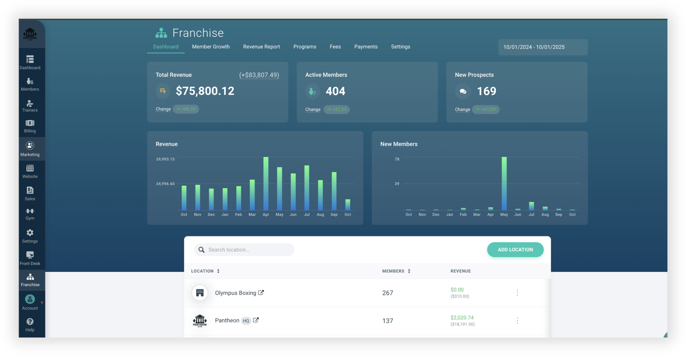Image resolution: width=690 pixels, height=358 pixels.
Task: Click the Search location field
Action: coord(244,250)
